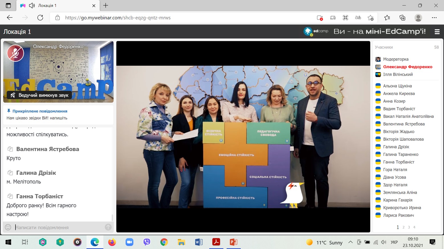This screenshot has height=249, width=444.
Task: Select participant Діана Усова
Action: (394, 177)
